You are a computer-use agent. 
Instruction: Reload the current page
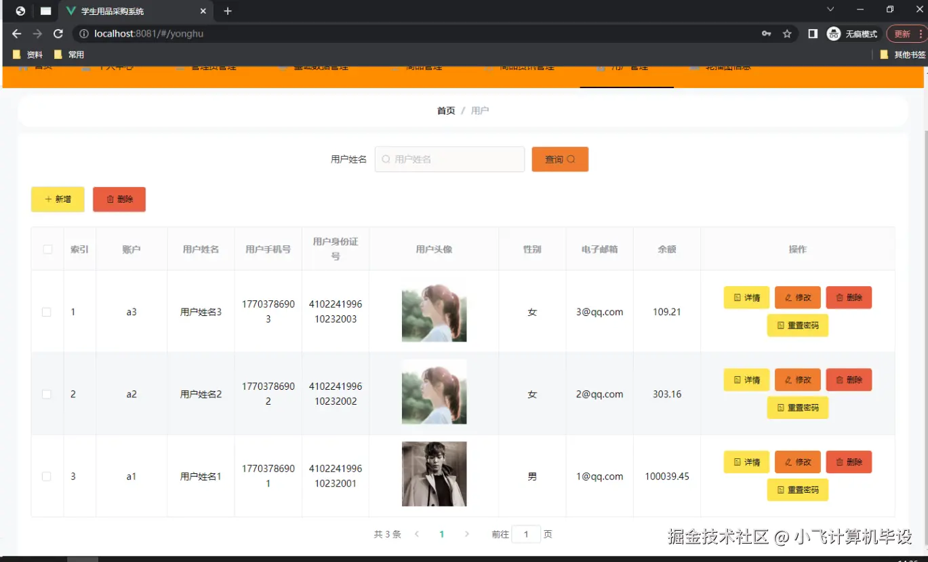[58, 34]
